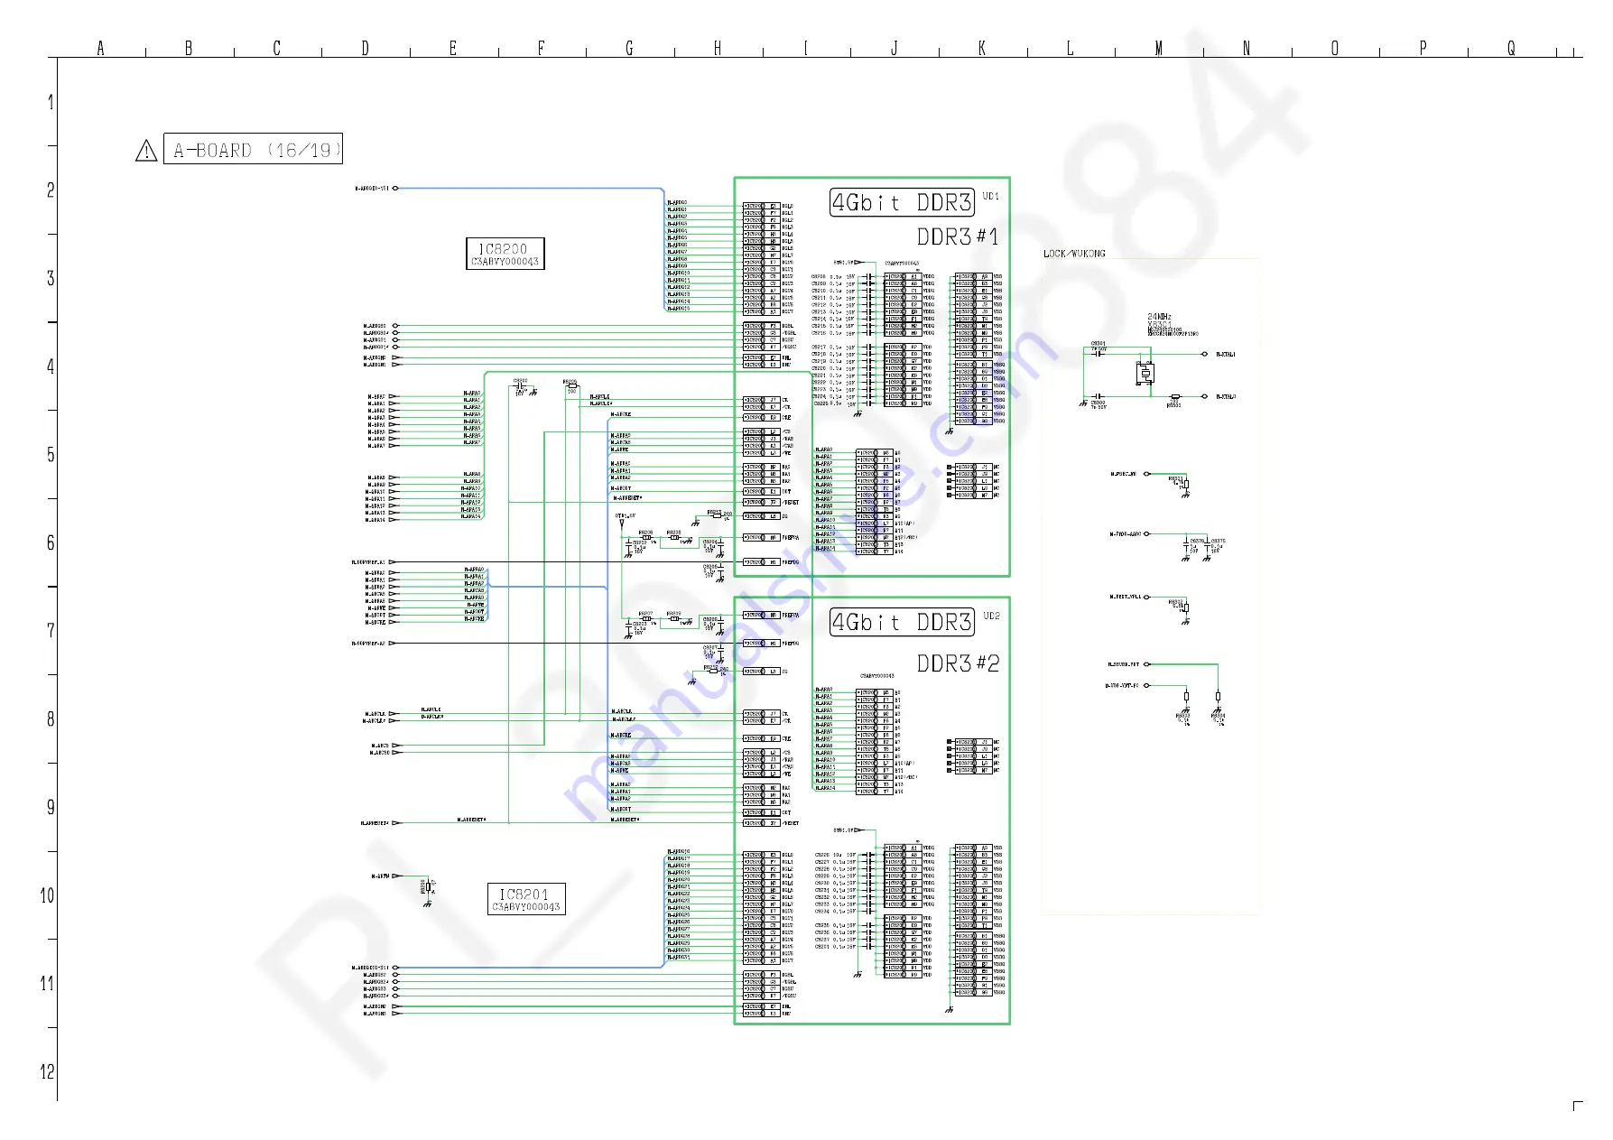1613x1140 pixels.
Task: Select the 4Gbit DDR3 title next to UD1
Action: tap(902, 202)
